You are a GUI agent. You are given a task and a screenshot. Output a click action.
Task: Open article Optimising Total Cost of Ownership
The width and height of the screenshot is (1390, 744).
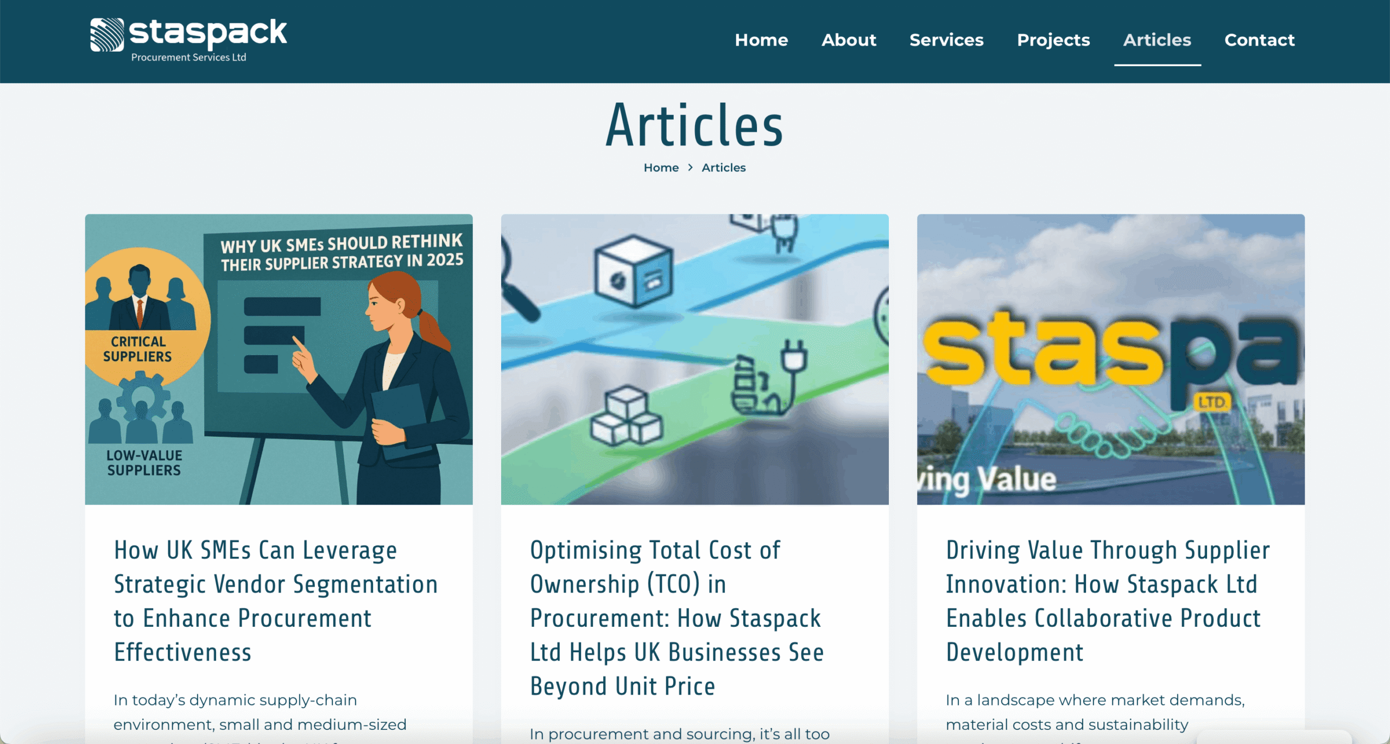point(677,618)
